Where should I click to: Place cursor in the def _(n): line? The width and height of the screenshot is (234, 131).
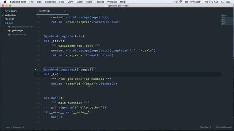52,74
